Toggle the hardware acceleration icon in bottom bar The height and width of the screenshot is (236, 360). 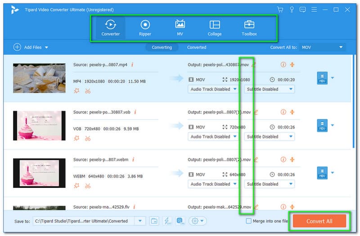[x=180, y=221]
